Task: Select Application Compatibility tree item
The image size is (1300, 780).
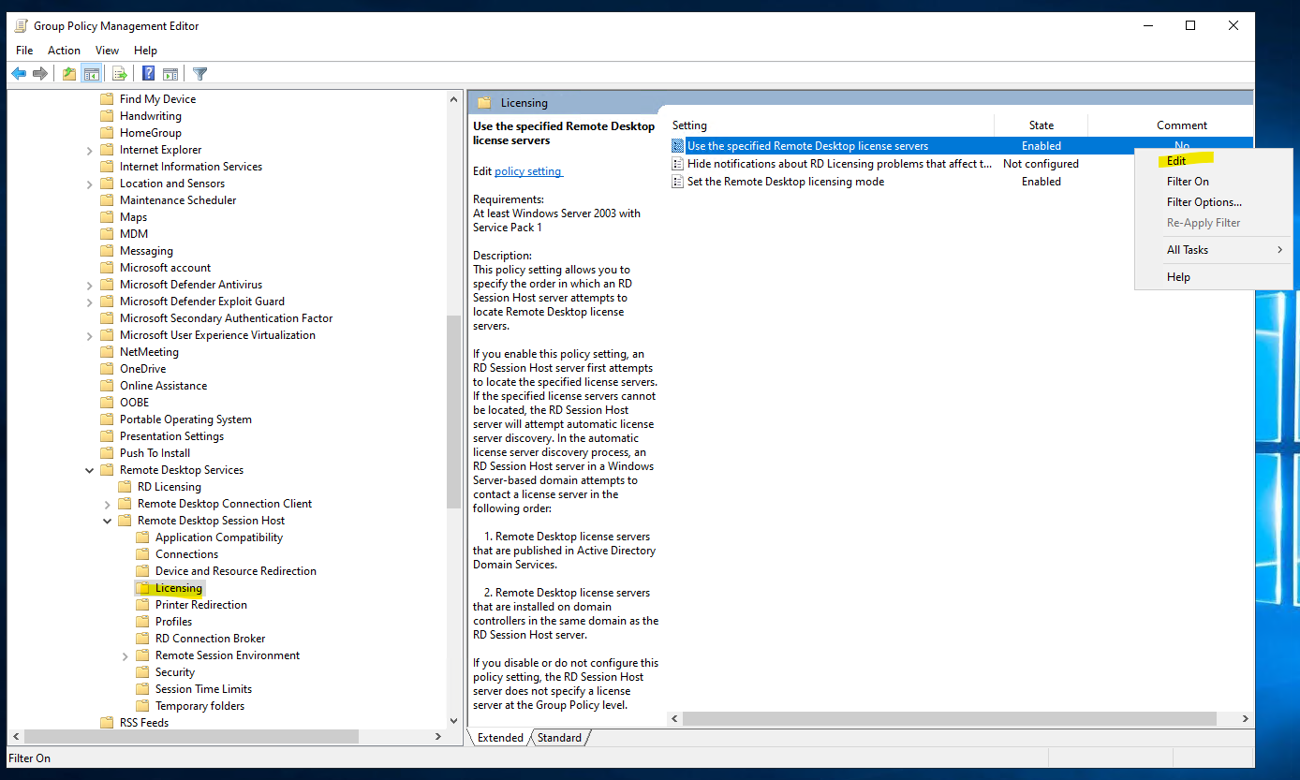Action: [219, 537]
